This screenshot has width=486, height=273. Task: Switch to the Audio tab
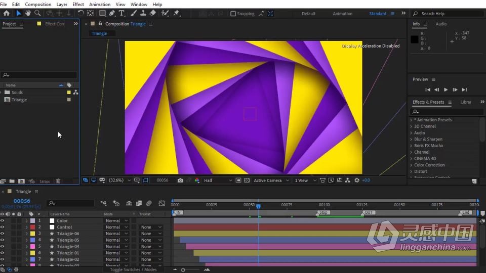[x=441, y=24]
